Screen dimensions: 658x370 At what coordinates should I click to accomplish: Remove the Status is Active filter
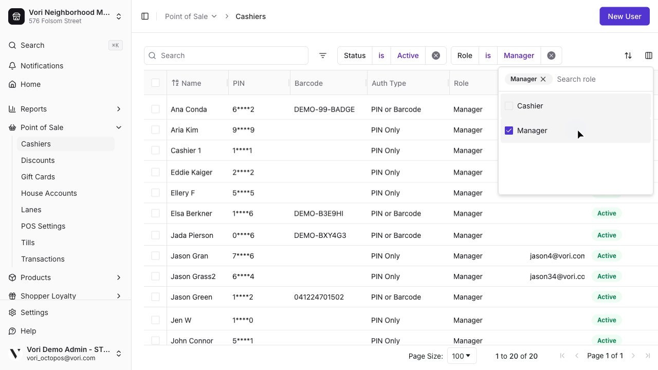tap(435, 55)
